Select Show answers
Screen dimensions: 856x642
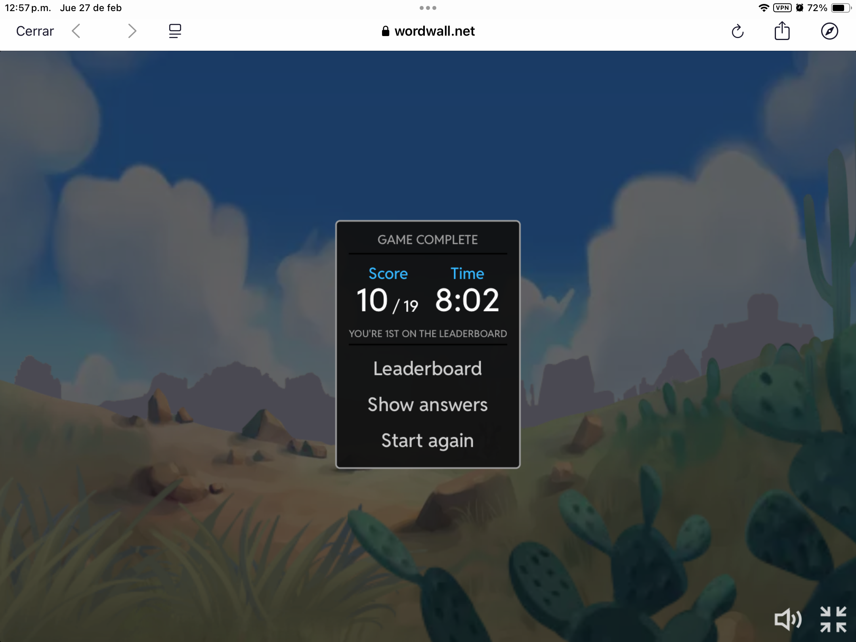tap(428, 405)
